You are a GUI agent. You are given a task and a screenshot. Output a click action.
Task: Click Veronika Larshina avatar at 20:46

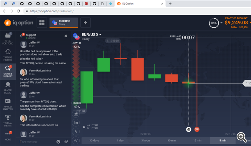23,73
